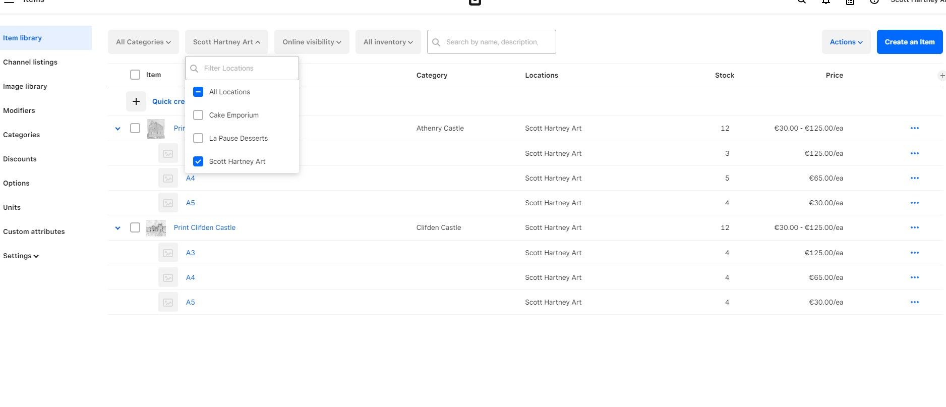Open options for Clifden A3 variation row
The width and height of the screenshot is (946, 407).
[x=914, y=253]
